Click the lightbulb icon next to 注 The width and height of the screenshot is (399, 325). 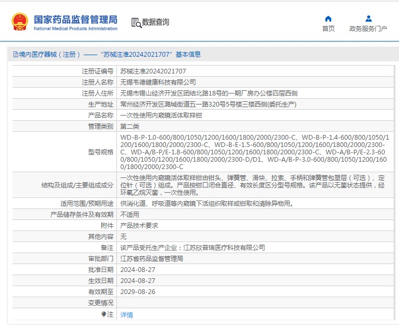(104, 314)
